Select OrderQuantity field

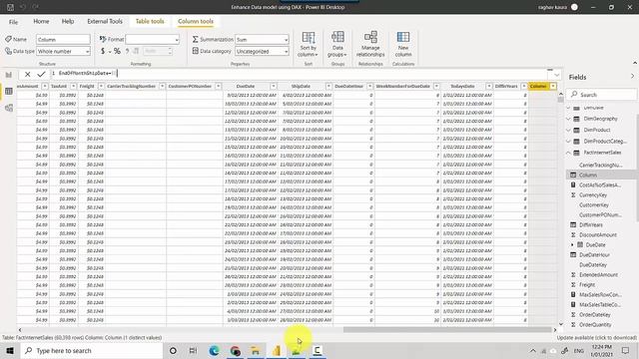pos(595,324)
